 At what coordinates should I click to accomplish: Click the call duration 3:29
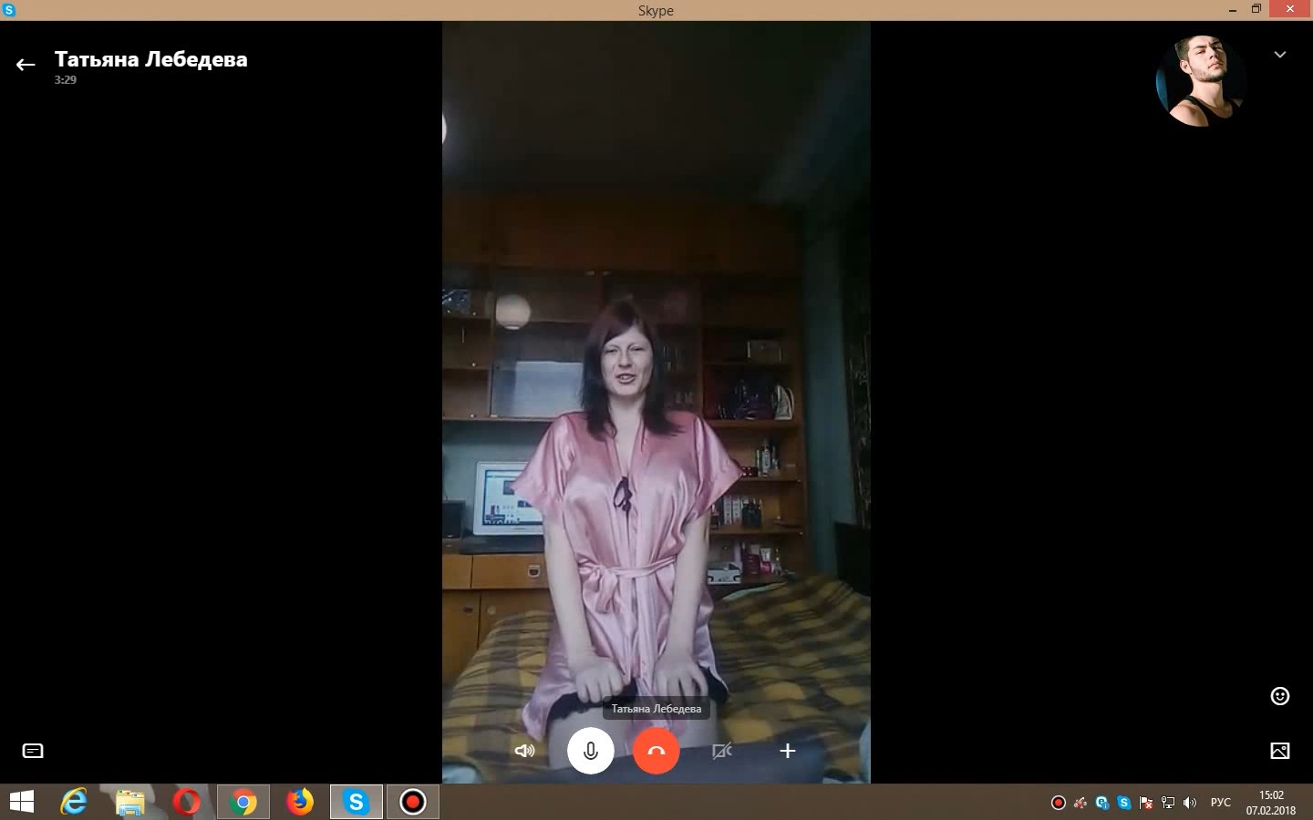[x=65, y=80]
